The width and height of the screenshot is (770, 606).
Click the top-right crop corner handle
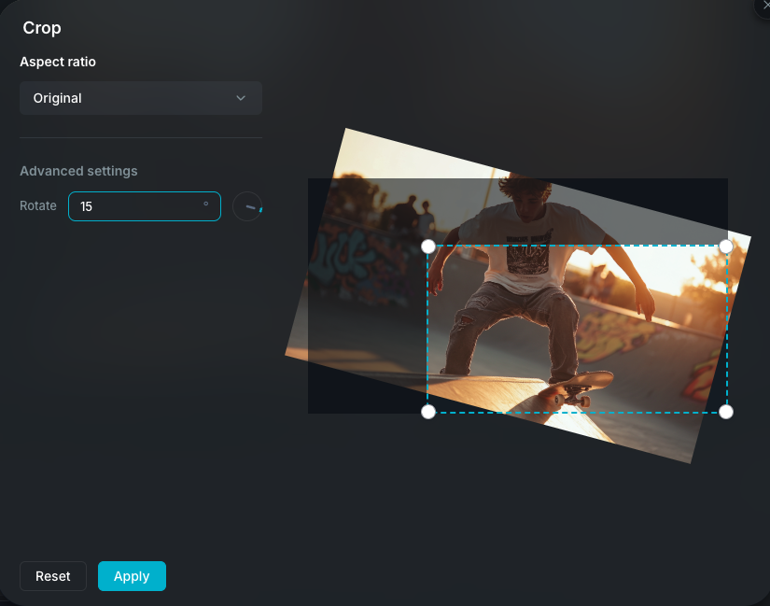725,246
